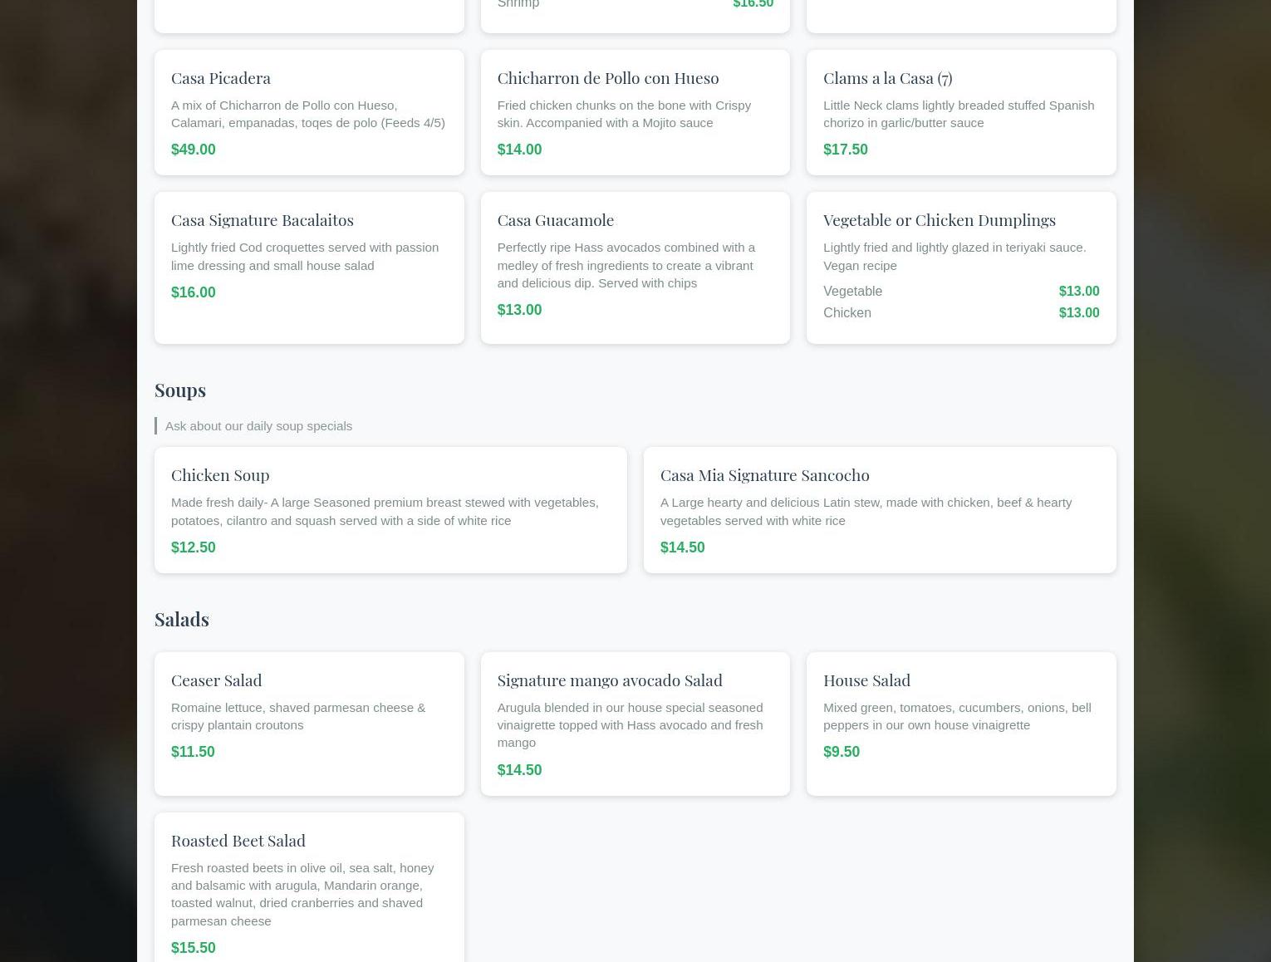The width and height of the screenshot is (1271, 962).
Task: Click the House Salad description text
Action: click(957, 716)
